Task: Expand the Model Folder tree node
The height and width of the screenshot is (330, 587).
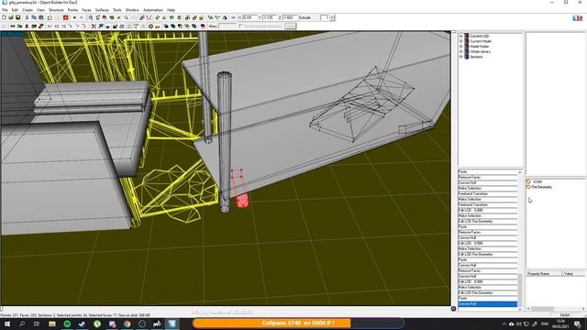Action: tap(461, 47)
